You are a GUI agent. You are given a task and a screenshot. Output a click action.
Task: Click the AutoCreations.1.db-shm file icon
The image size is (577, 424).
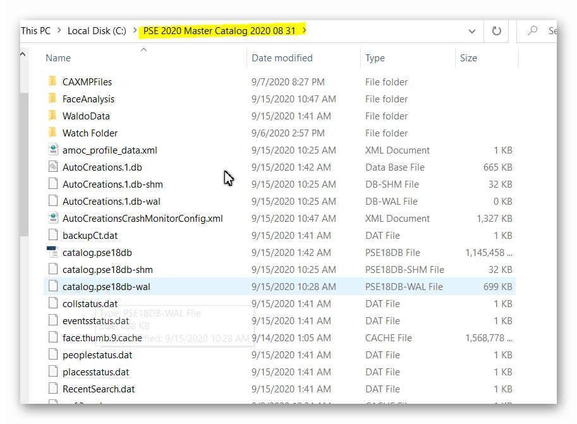click(53, 184)
